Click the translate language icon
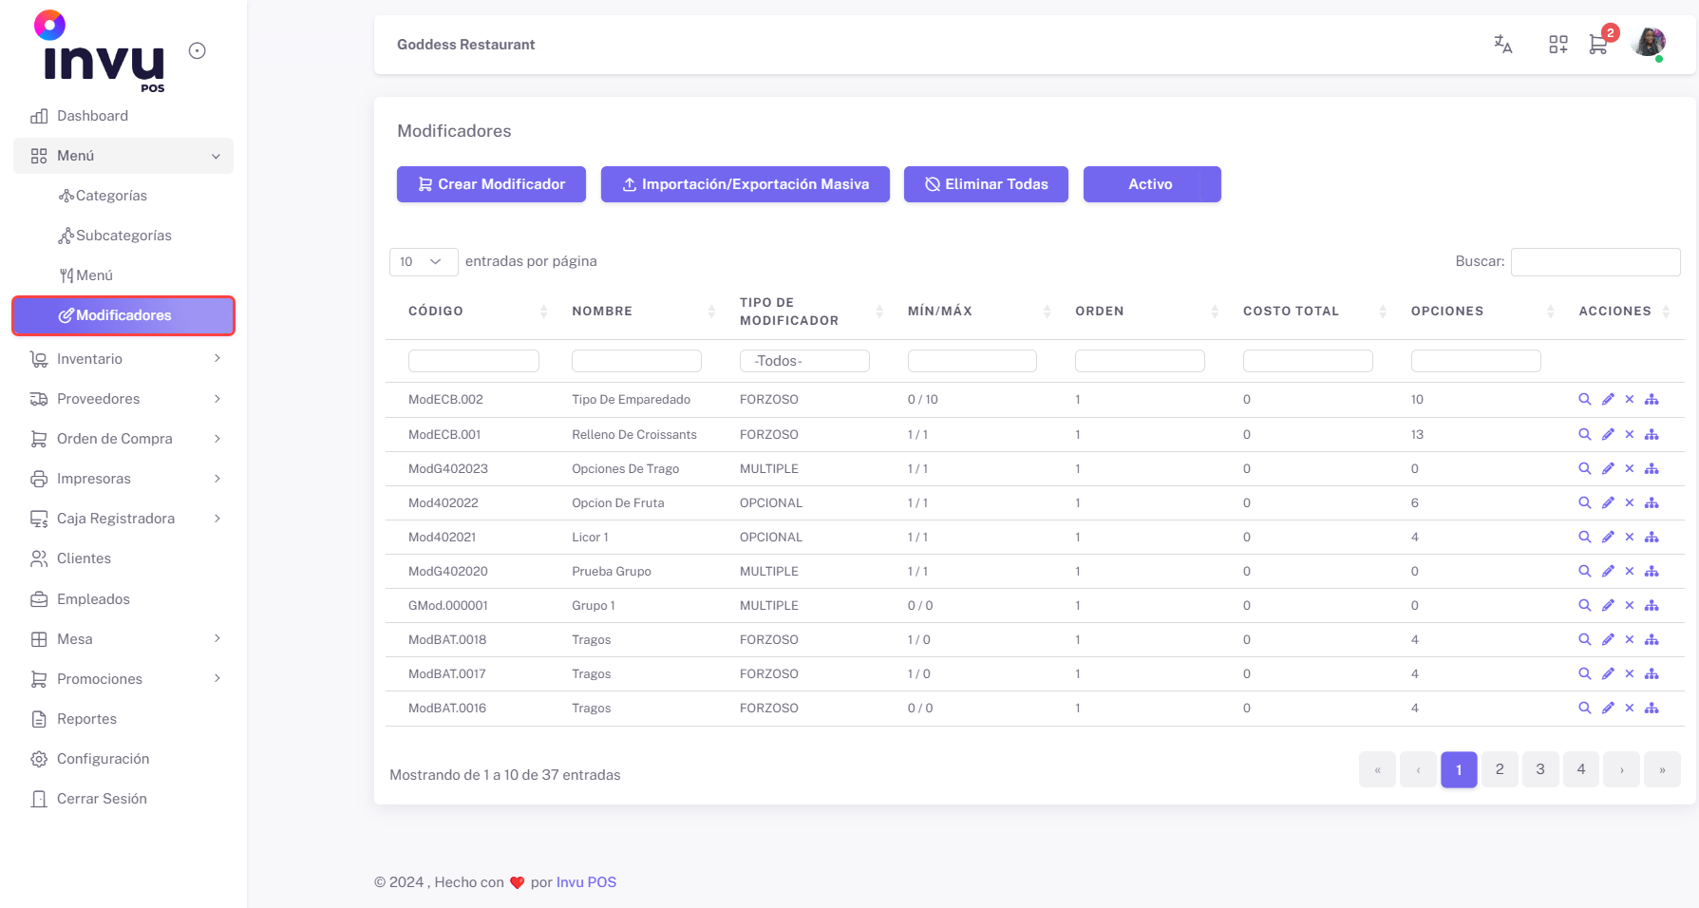Image resolution: width=1699 pixels, height=908 pixels. pos(1502,44)
